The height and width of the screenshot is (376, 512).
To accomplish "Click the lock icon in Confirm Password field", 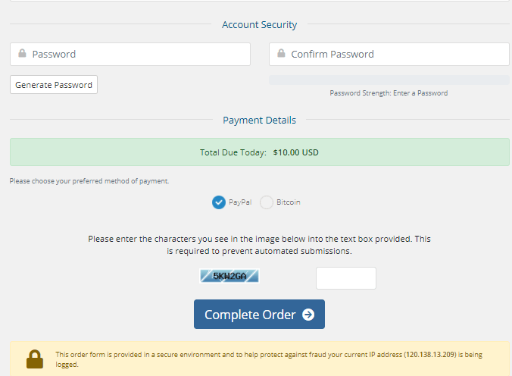I will tap(281, 53).
